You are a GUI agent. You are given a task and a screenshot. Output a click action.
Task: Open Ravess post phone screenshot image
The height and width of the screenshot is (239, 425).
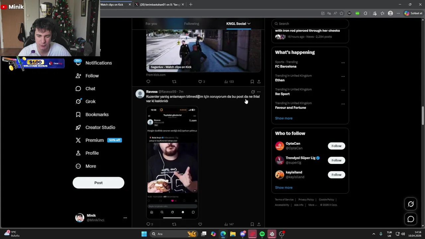(172, 163)
